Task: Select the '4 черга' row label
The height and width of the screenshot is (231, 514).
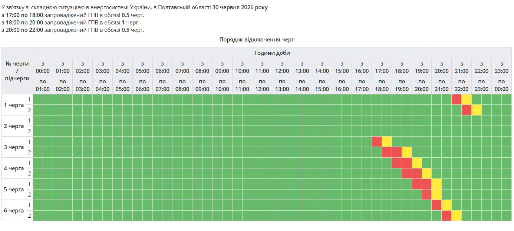Action: point(14,168)
